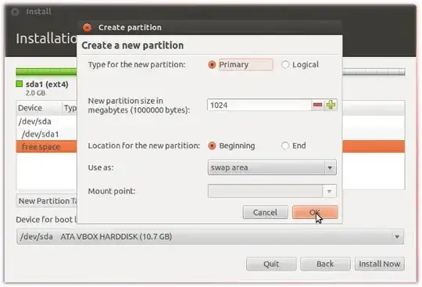This screenshot has width=422, height=287.
Task: Click the green sda1 legend square
Action: coord(20,84)
